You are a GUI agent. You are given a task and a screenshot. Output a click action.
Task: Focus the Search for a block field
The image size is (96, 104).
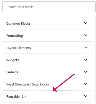(49, 7)
